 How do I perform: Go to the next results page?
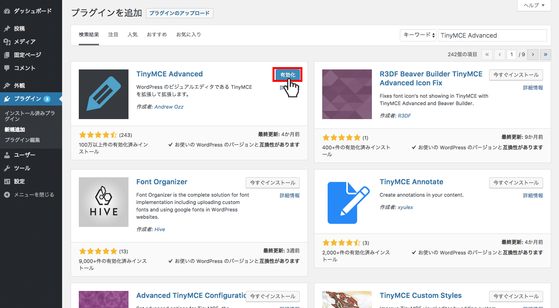pos(533,55)
